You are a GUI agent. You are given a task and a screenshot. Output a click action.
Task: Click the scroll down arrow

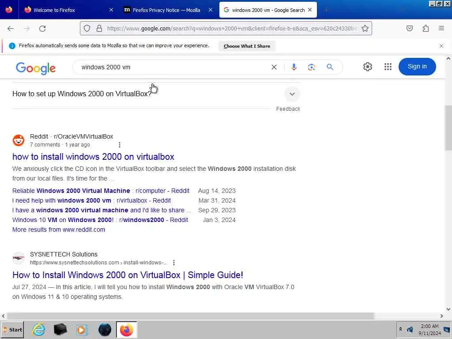(448, 309)
